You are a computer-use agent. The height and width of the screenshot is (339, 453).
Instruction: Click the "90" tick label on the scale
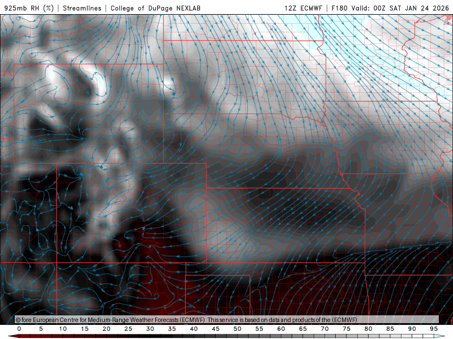pos(412,329)
